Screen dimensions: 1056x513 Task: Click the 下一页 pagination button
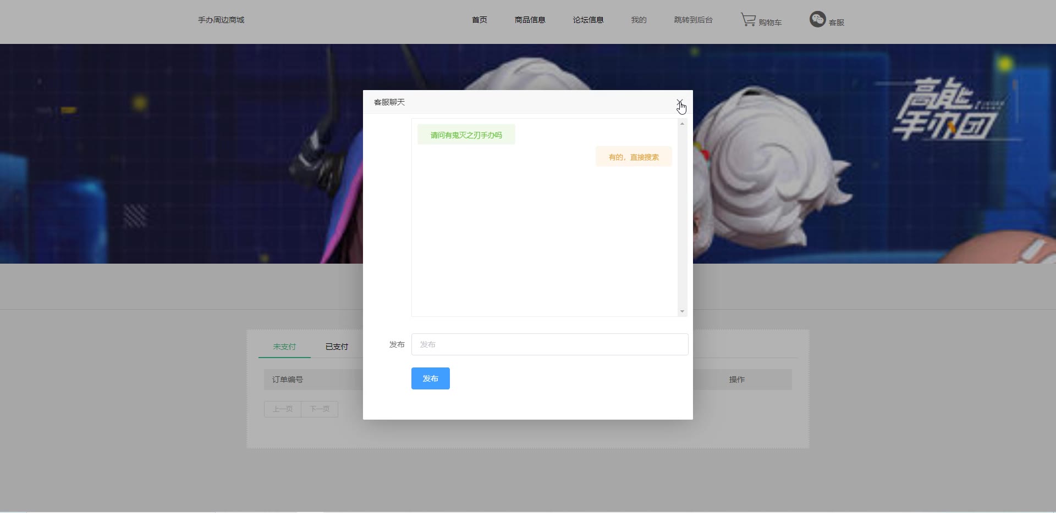[320, 409]
